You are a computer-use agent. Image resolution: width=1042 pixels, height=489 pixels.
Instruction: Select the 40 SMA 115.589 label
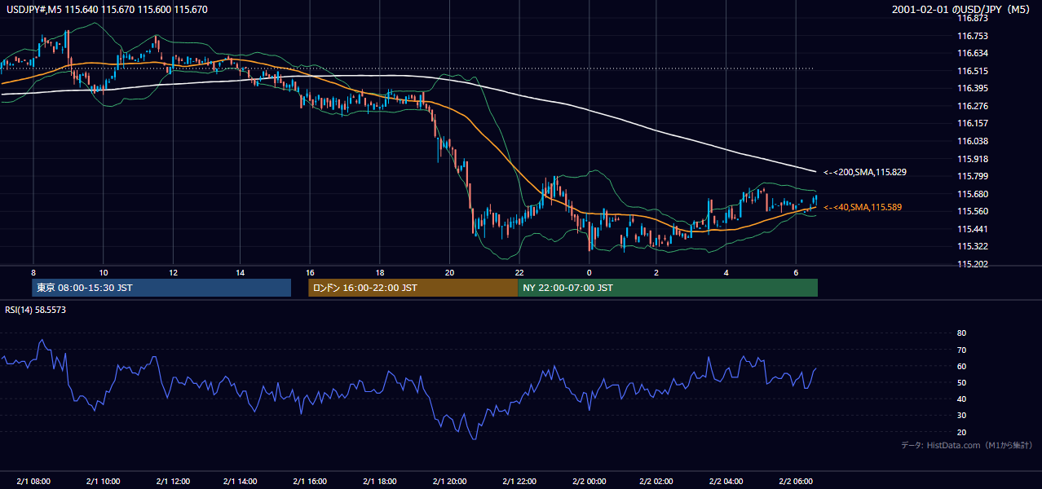863,208
